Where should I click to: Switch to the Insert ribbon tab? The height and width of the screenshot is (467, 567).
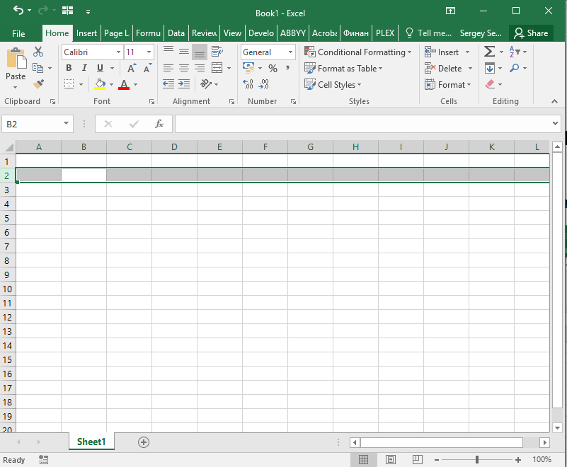click(87, 33)
